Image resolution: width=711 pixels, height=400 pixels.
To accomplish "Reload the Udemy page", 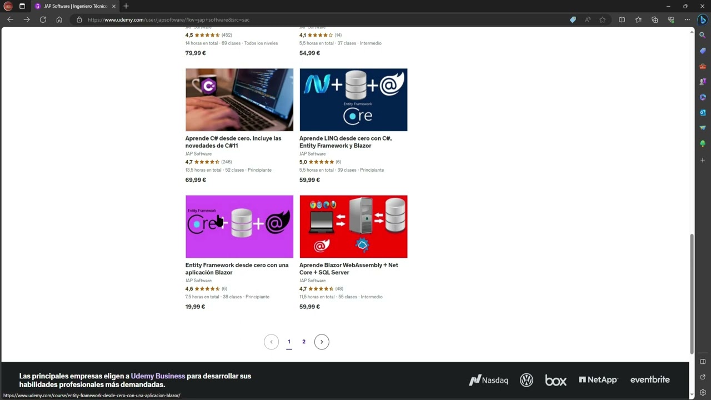I will pos(43,19).
